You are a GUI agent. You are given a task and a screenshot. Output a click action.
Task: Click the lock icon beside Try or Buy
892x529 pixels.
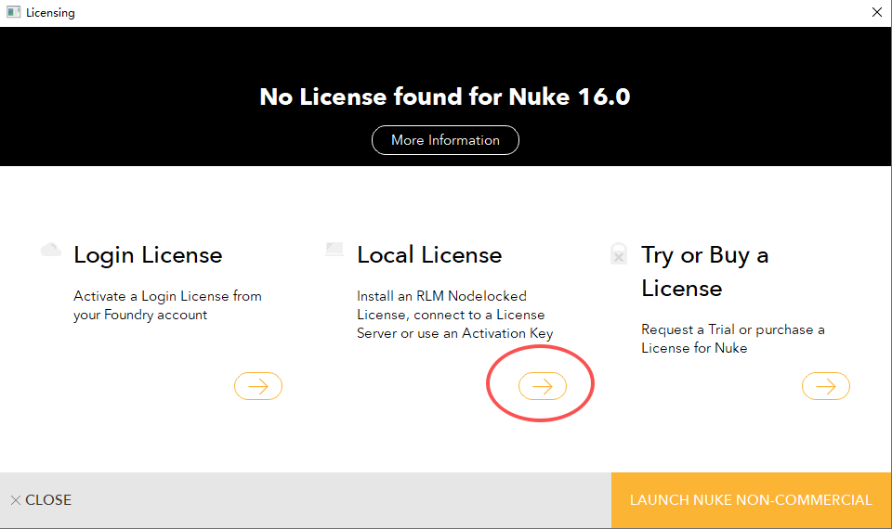(618, 254)
